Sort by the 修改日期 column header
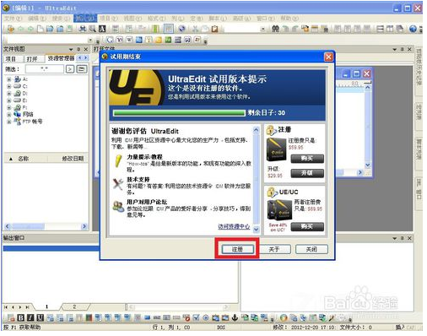Viewport: 427px width, 336px height. click(x=73, y=159)
